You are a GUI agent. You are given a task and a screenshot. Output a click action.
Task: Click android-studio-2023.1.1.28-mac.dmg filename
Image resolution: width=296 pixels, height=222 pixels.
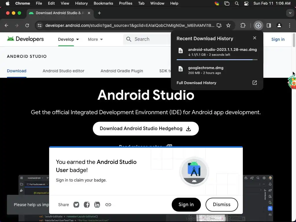click(x=222, y=50)
